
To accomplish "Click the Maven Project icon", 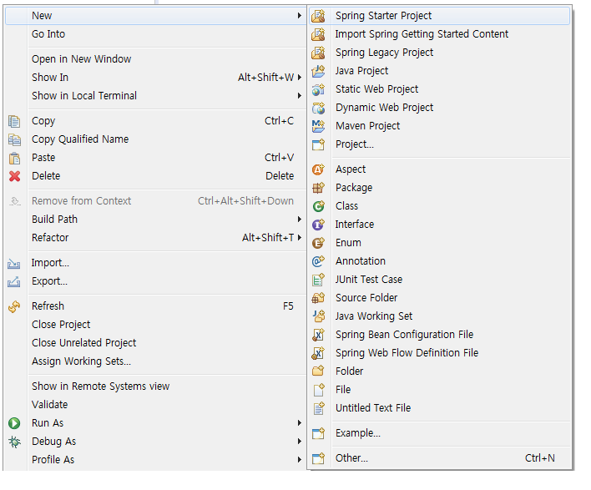I will 318,126.
